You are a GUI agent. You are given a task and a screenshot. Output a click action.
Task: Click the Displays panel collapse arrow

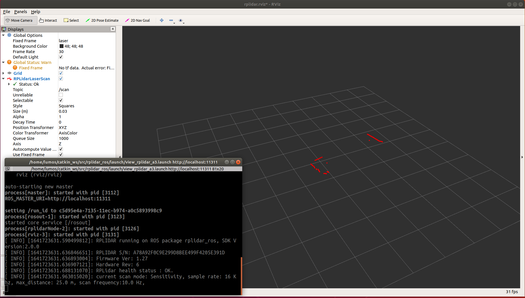(x=120, y=157)
